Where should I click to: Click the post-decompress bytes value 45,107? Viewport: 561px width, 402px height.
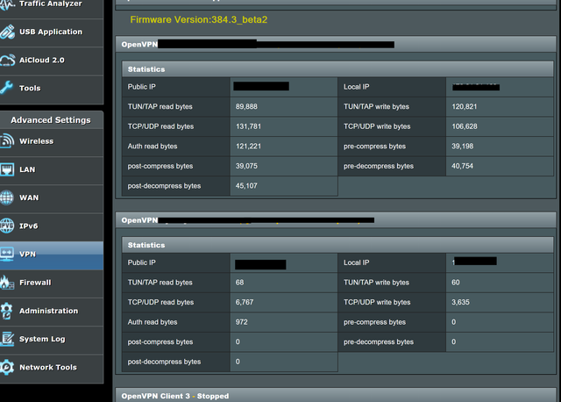click(x=246, y=186)
